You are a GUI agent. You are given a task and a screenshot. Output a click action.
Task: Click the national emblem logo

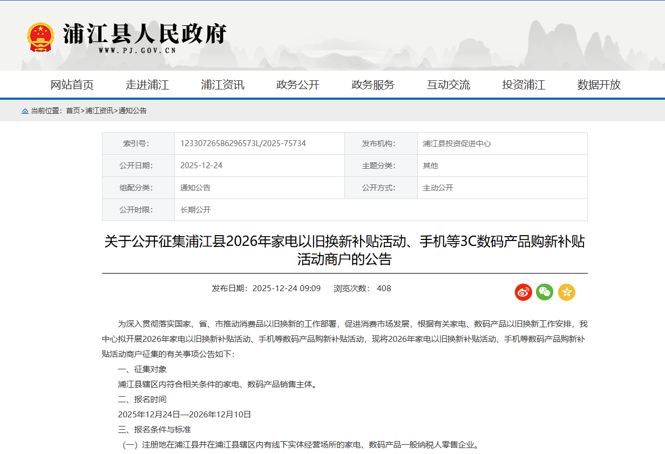(x=40, y=37)
